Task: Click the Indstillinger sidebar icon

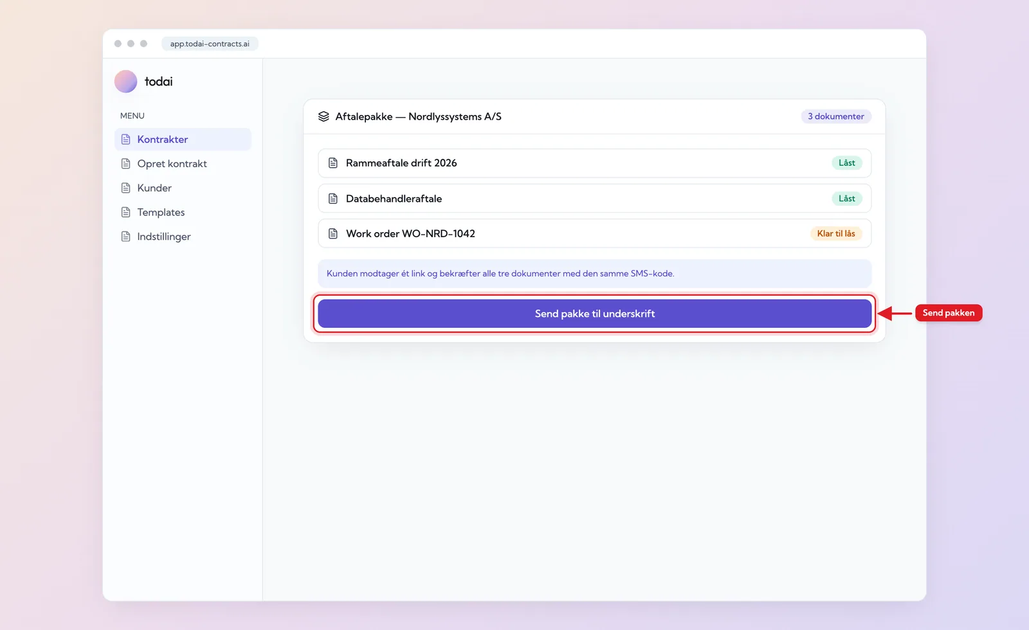Action: point(126,237)
